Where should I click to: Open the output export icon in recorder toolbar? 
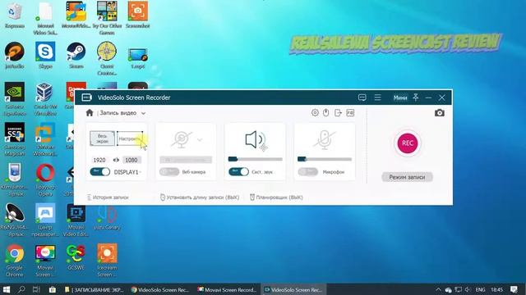click(338, 113)
